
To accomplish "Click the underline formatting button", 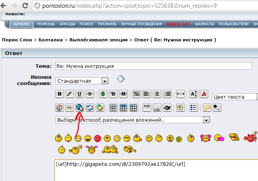I will coord(80,94).
